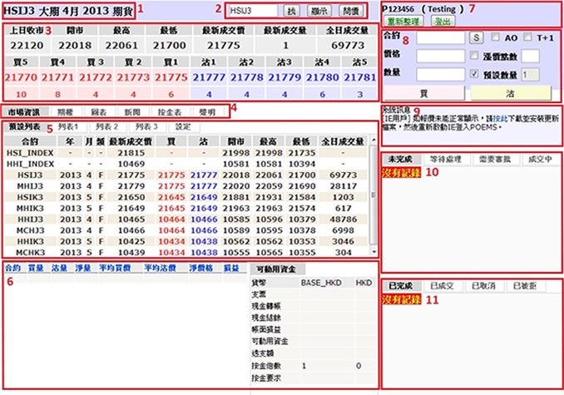This screenshot has height=395, width=564.
Task: Enable the 漲價點數 checkbox
Action: click(472, 56)
